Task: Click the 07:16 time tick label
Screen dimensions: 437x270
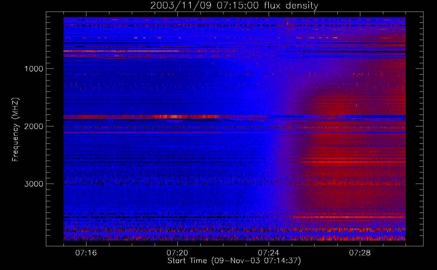Action: click(86, 253)
